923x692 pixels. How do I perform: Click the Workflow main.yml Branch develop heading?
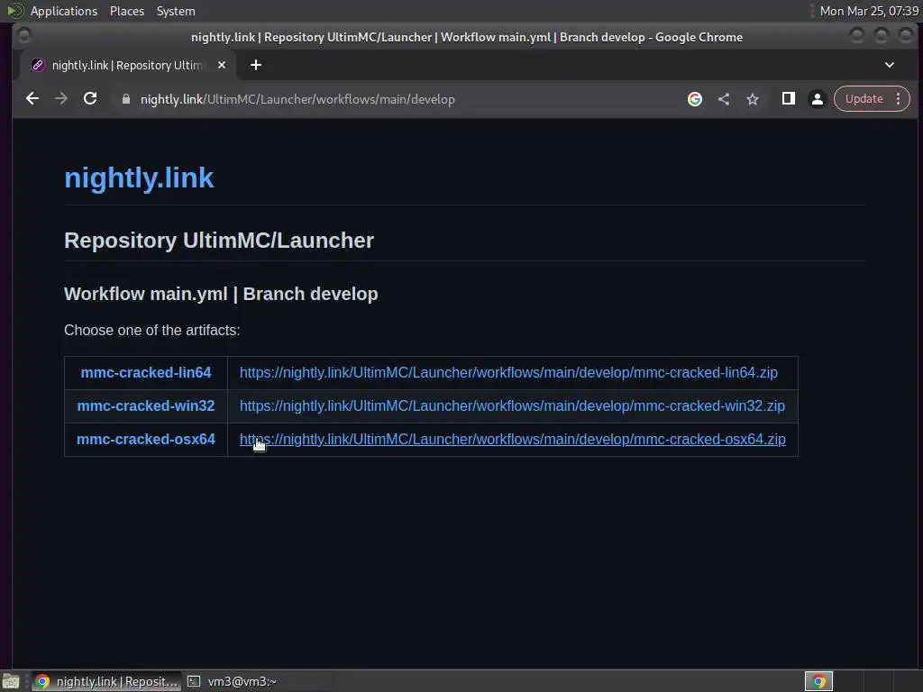coord(221,294)
